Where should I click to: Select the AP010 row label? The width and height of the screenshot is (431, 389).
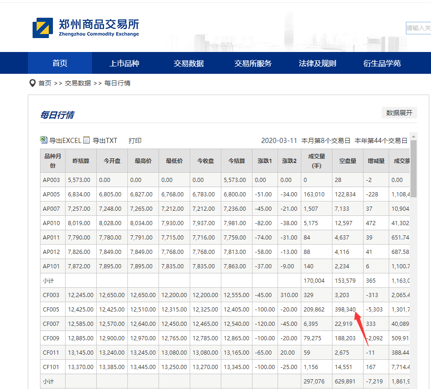coord(51,223)
